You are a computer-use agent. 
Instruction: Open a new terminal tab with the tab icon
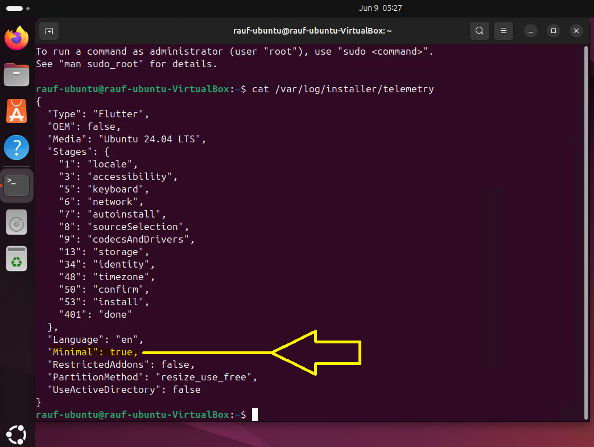[x=48, y=31]
